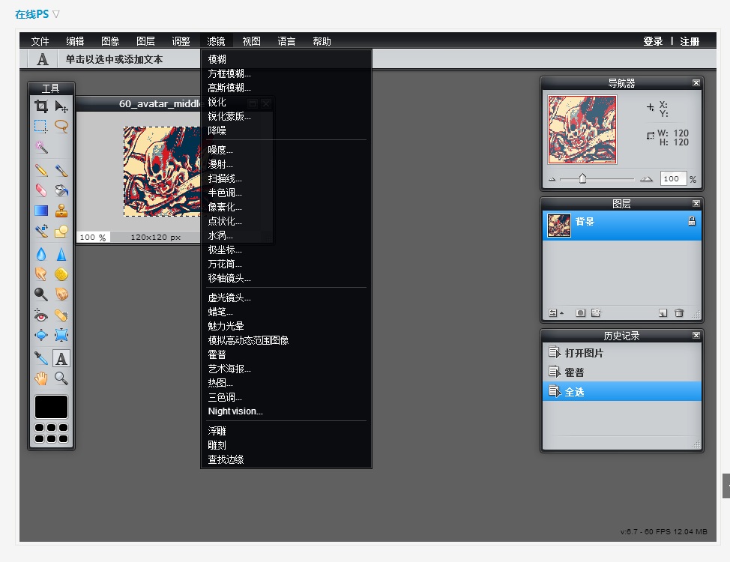Screen dimensions: 730x562
Task: Select the Magic Wand tool
Action: click(x=41, y=147)
